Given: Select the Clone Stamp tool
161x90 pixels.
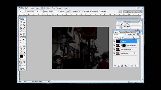Looking at the screenshot, I should [21, 34].
